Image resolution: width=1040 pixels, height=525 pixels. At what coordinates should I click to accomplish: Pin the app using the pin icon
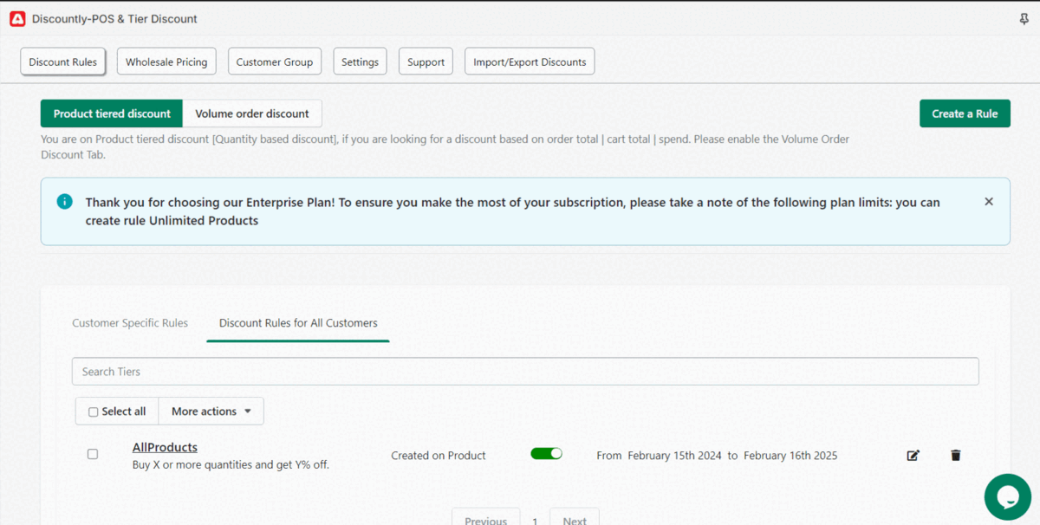(x=1024, y=19)
